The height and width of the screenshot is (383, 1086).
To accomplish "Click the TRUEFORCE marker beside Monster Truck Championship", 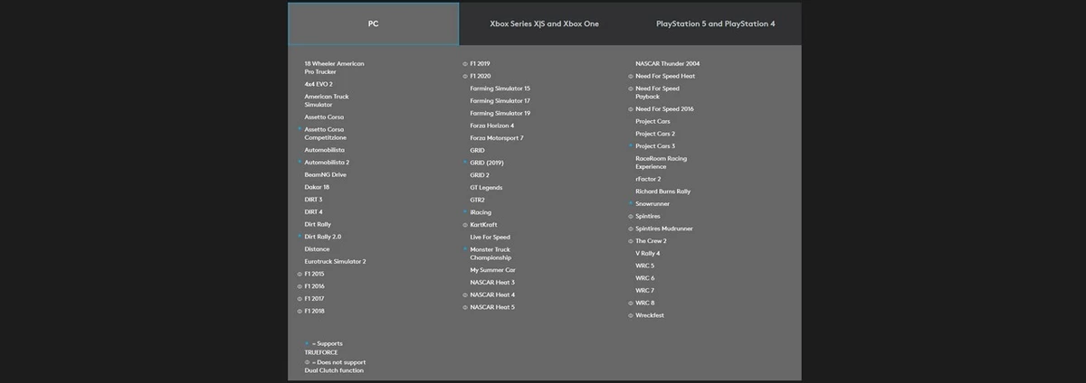I will [465, 248].
